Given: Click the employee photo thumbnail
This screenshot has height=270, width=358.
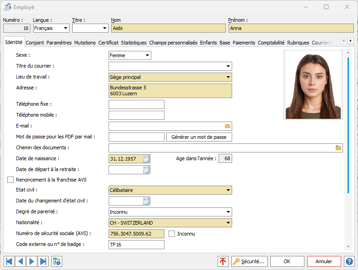Looking at the screenshot, I should click(313, 85).
